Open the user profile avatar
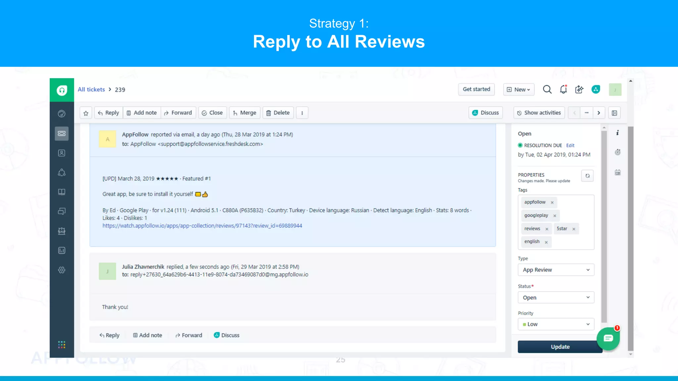The height and width of the screenshot is (381, 678). [x=615, y=90]
